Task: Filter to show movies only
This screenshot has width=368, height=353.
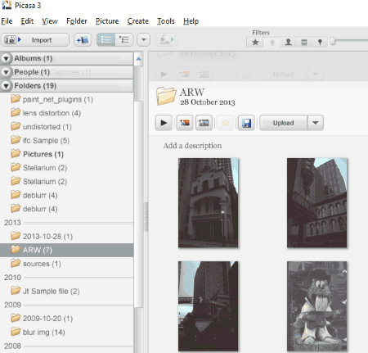Action: (x=304, y=42)
